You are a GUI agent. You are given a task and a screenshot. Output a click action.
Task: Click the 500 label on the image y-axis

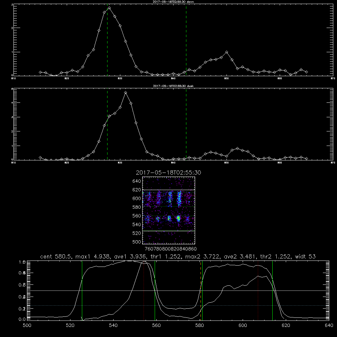(137, 242)
